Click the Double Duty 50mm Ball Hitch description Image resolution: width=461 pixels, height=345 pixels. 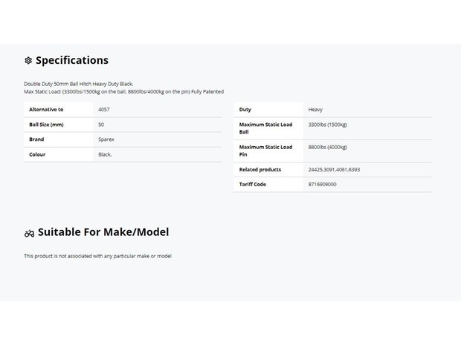tap(79, 84)
